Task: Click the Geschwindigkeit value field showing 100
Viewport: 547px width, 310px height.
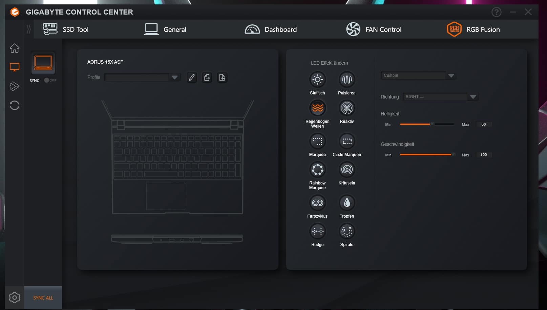Action: pos(483,155)
